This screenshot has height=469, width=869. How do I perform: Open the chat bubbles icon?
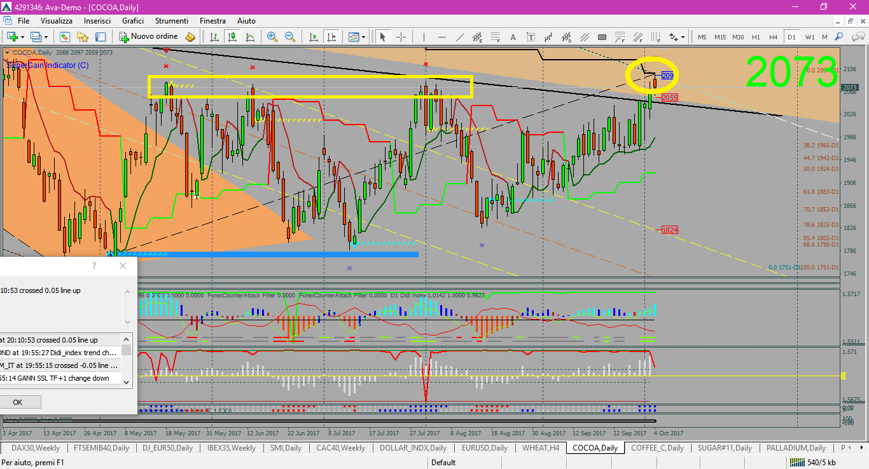[857, 37]
